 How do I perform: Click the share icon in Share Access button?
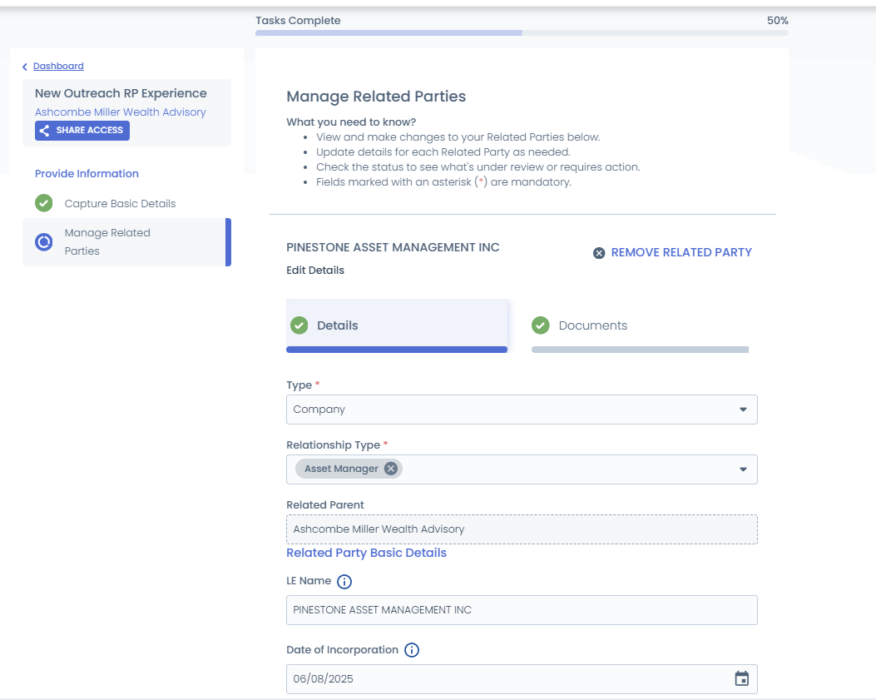coord(45,131)
